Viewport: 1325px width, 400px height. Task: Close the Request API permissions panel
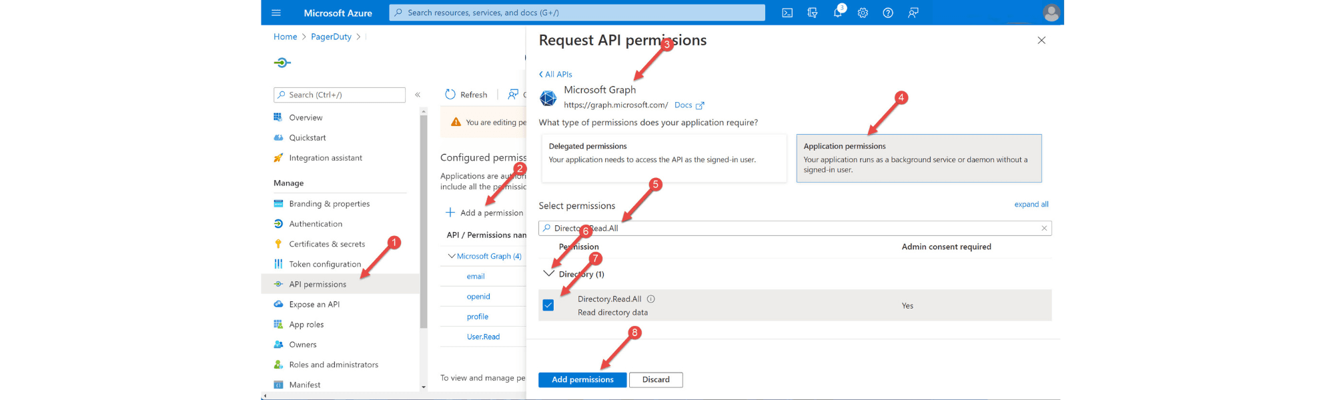point(1041,41)
